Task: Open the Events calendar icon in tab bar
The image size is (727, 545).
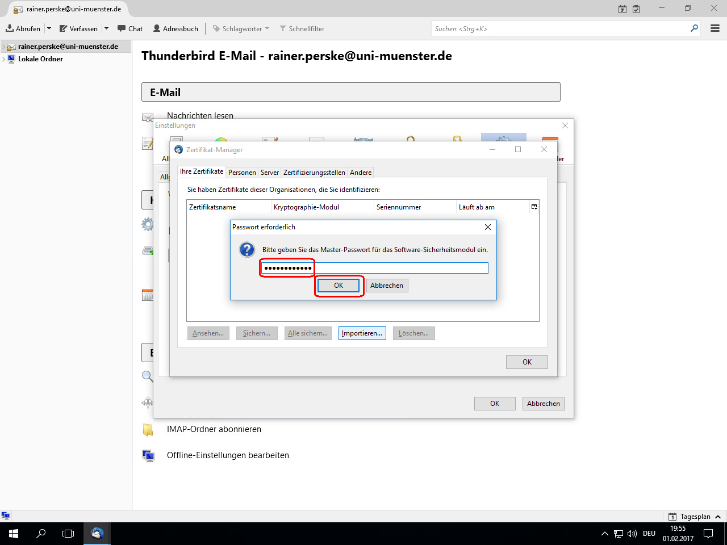Action: point(622,9)
